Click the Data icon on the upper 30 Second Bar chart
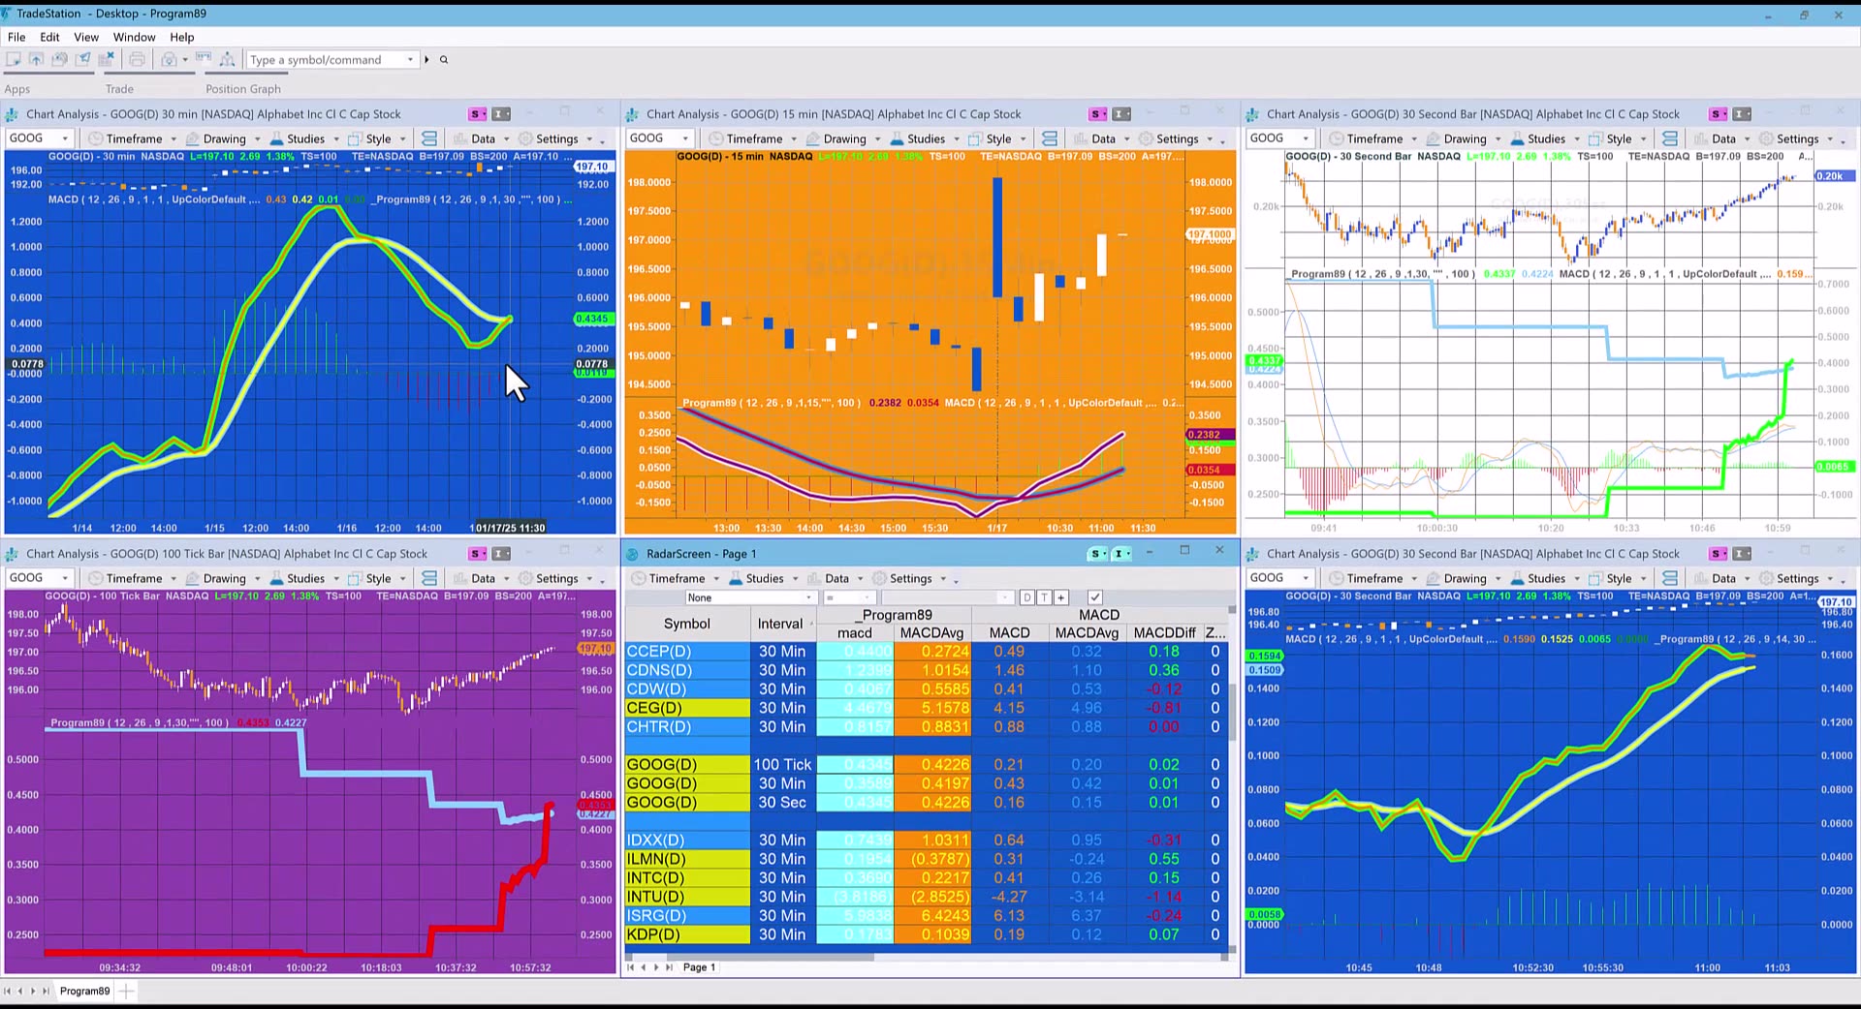 pyautogui.click(x=1703, y=138)
